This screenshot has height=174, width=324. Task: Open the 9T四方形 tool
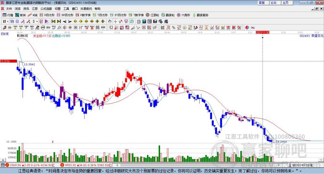[x=118, y=15]
